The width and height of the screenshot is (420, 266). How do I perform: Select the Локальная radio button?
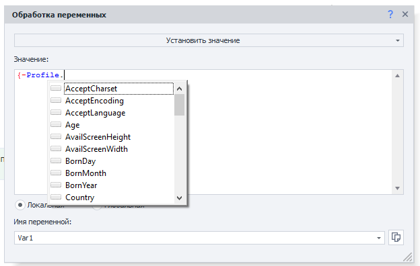20,205
